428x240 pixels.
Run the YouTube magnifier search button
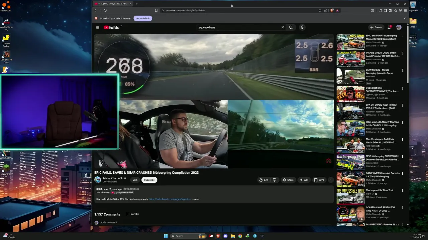(x=291, y=27)
